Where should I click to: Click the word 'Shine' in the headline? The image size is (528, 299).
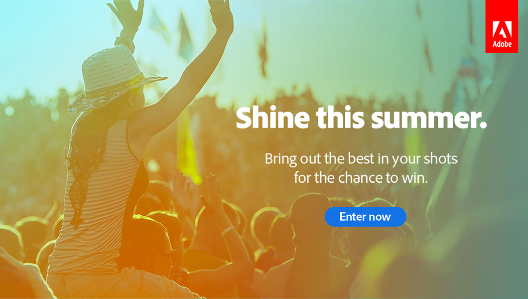pos(272,118)
